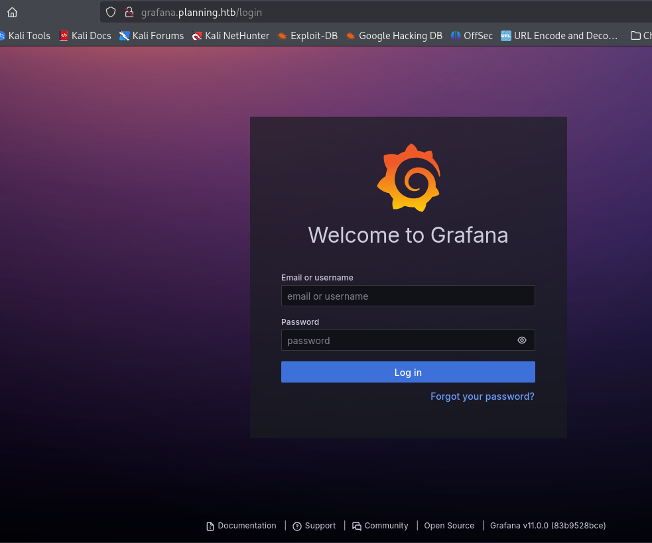Click the Email or username label
Viewport: 652px width, 543px height.
[x=317, y=278]
